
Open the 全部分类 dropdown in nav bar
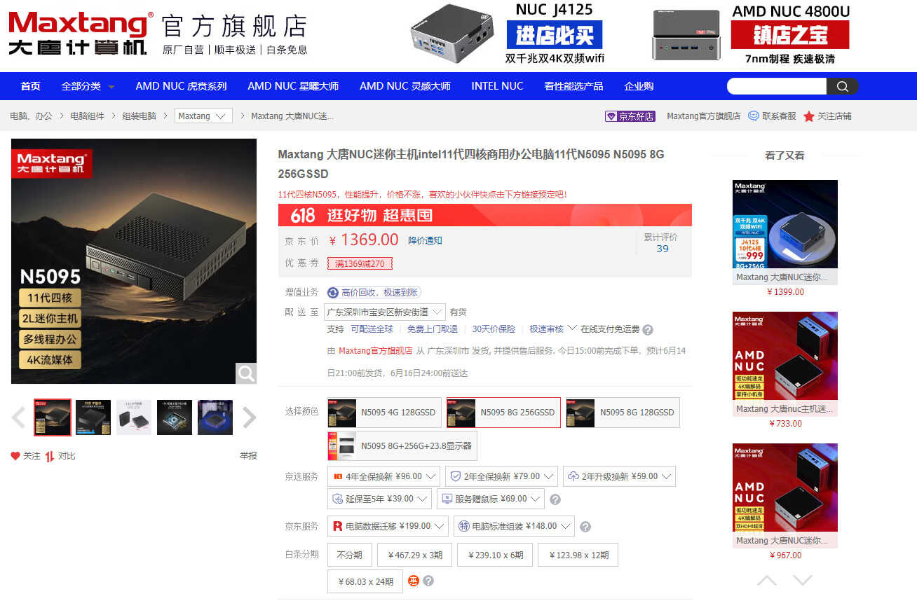[88, 86]
